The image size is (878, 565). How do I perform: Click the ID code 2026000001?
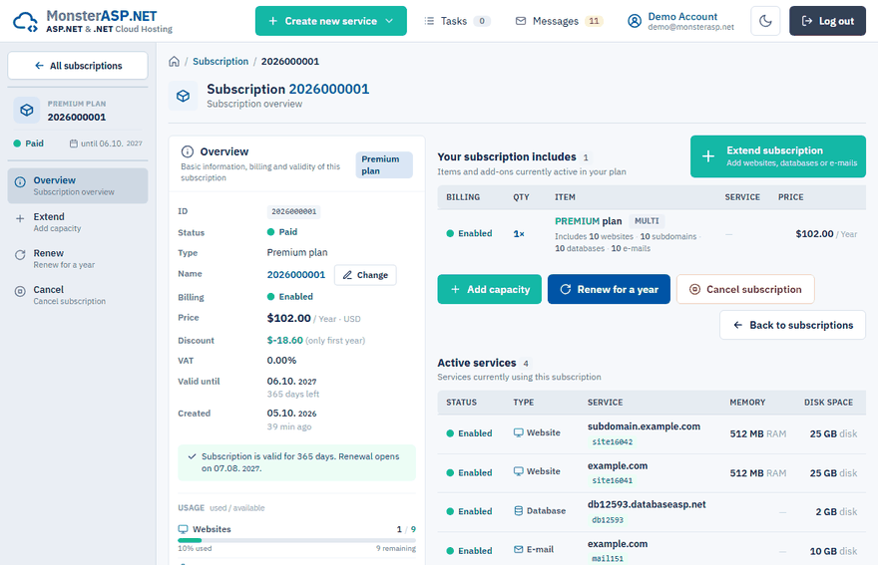(294, 211)
